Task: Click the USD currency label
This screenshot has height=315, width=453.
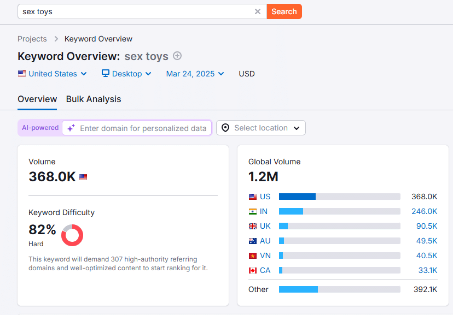Action: coord(247,74)
